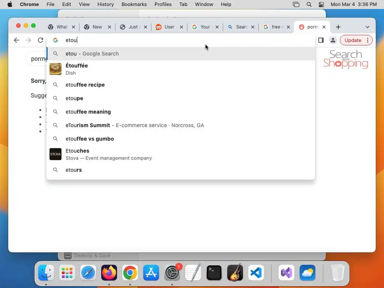Open the Bookmarks menu
This screenshot has height=288, width=384.
(134, 4)
